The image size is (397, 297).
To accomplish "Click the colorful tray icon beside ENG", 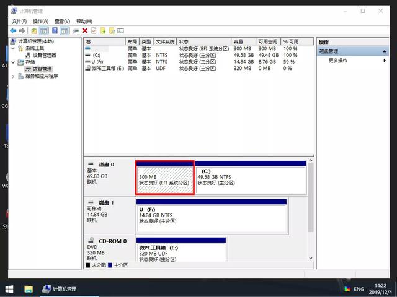I will pyautogui.click(x=347, y=289).
